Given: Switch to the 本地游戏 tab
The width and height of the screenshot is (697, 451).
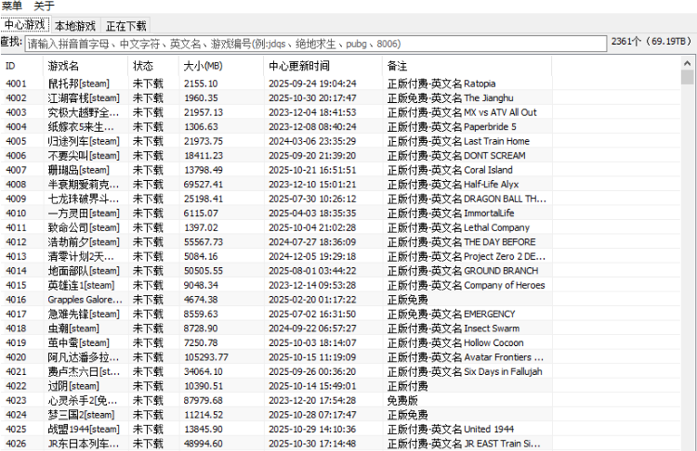Looking at the screenshot, I should pyautogui.click(x=72, y=26).
